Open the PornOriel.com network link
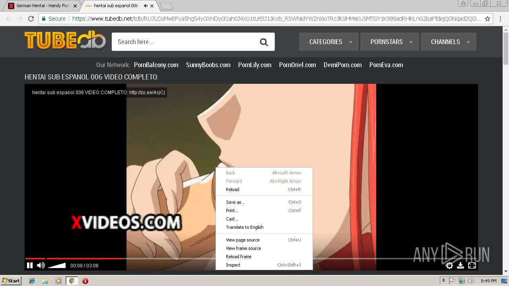Viewport: 509px width, 286px height. (297, 65)
